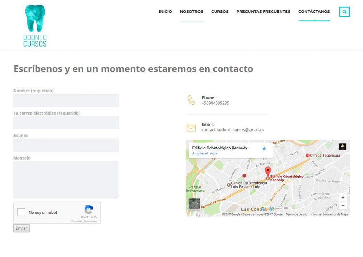Go to the Nosotros page

click(191, 12)
